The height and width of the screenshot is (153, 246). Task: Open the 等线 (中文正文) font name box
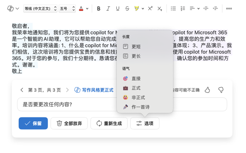[40, 8]
